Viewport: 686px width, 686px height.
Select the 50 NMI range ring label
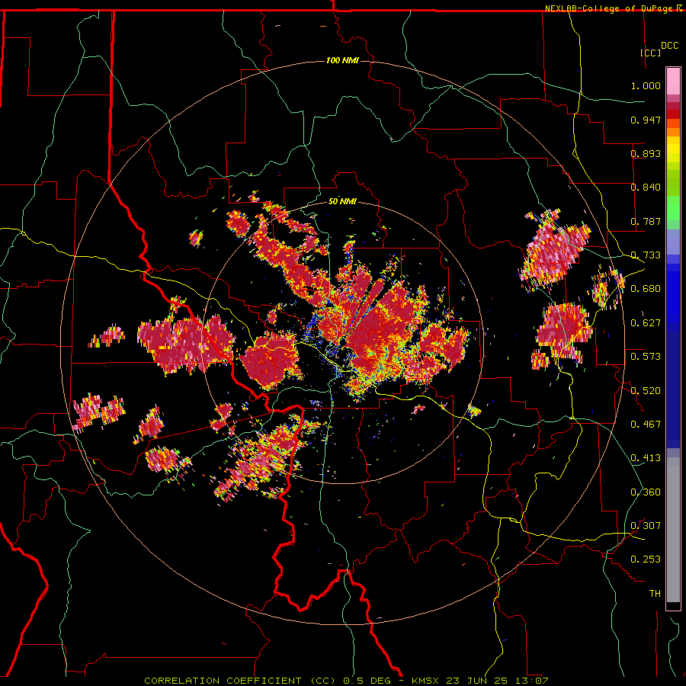coord(342,201)
